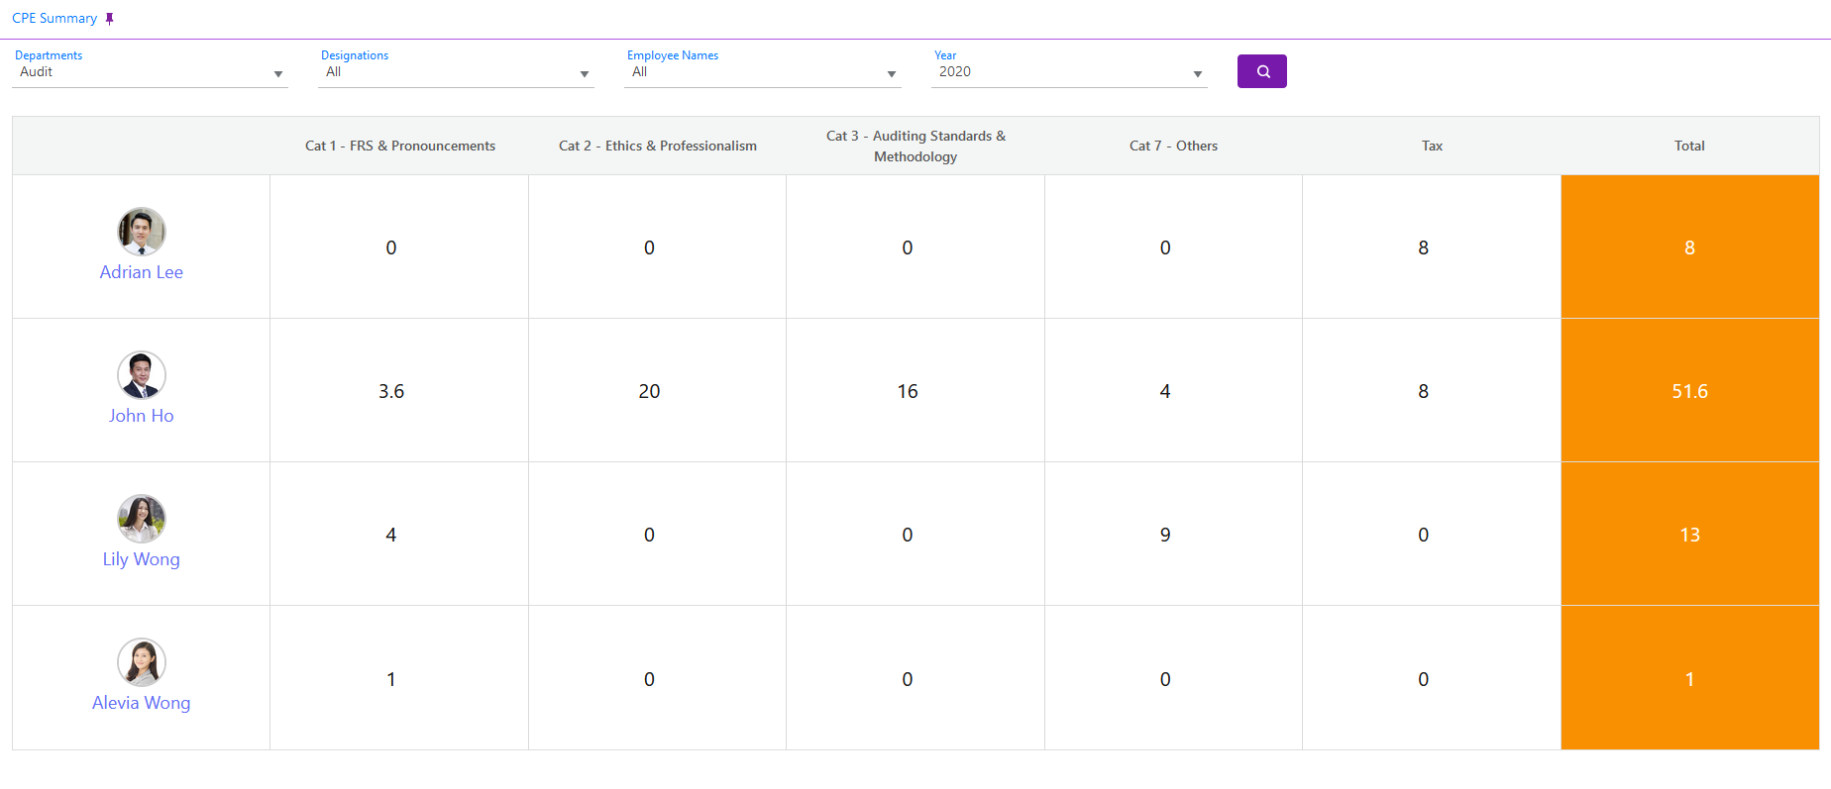Open the Year dropdown showing 2020
This screenshot has height=789, width=1831.
click(x=1069, y=72)
